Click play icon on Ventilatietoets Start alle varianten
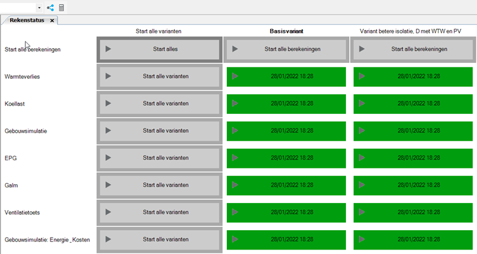This screenshot has height=254, width=477. point(108,213)
